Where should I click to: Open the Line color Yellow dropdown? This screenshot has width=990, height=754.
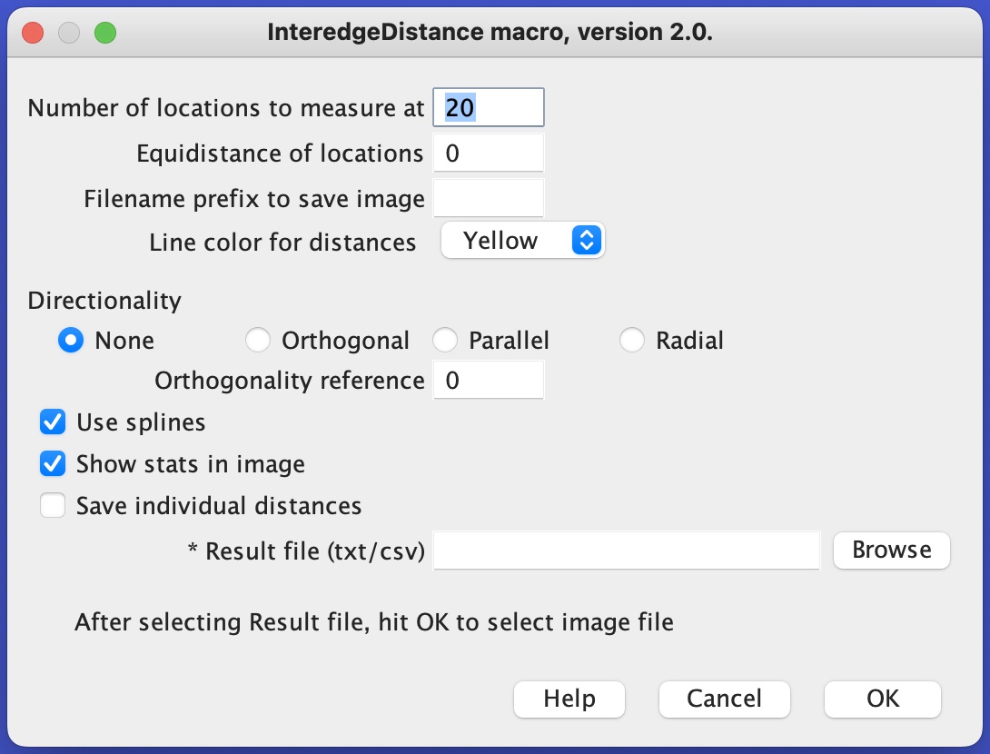[523, 241]
